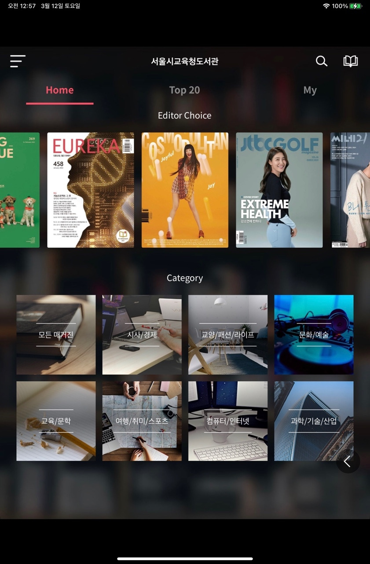The image size is (370, 564).
Task: Click the Category heading
Action: (185, 278)
